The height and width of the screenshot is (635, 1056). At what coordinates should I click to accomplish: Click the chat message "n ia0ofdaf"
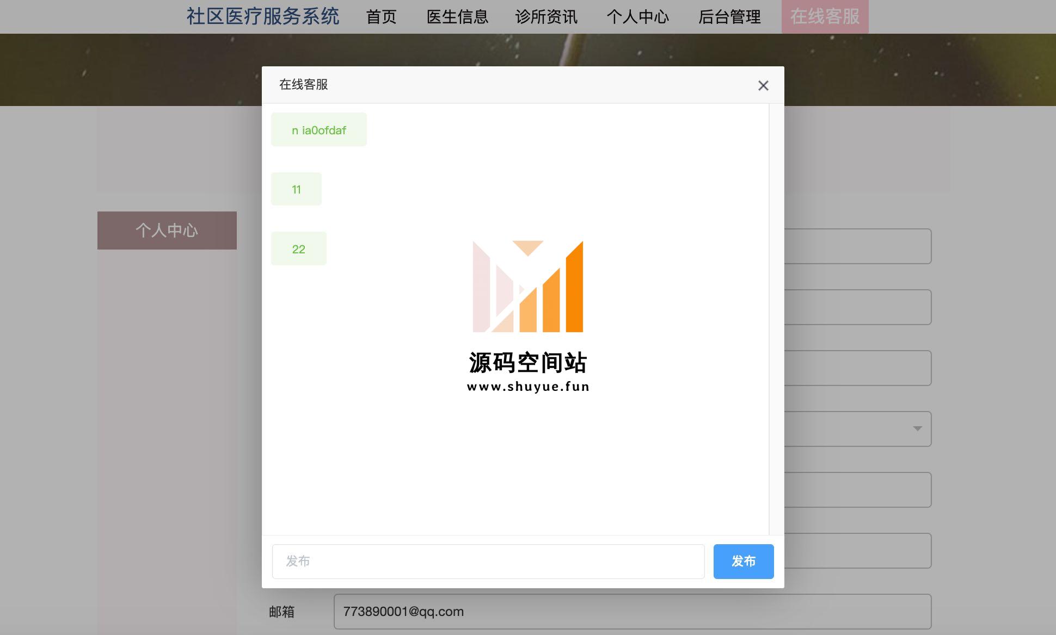click(x=319, y=130)
